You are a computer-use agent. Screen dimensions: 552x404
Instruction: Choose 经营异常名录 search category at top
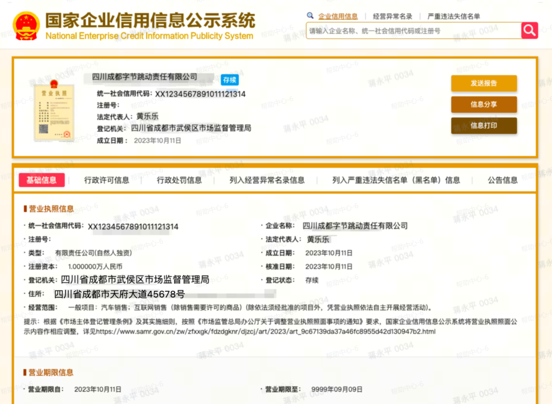392,16
